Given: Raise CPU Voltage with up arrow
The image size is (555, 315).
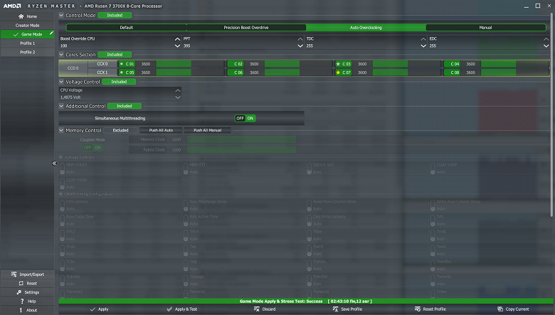Looking at the screenshot, I should (x=178, y=90).
